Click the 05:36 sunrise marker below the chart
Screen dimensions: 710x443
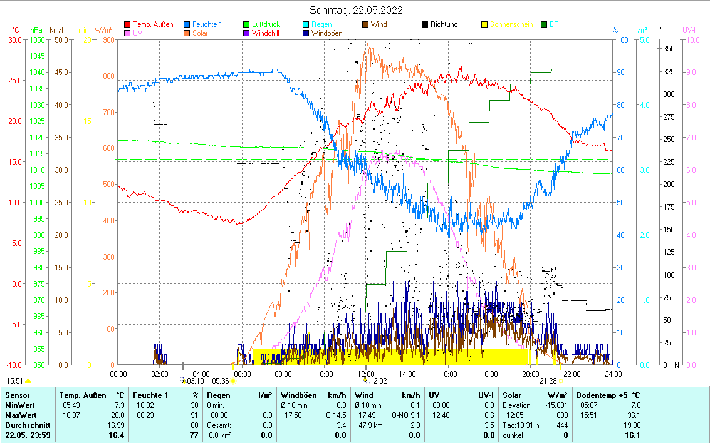(x=221, y=380)
